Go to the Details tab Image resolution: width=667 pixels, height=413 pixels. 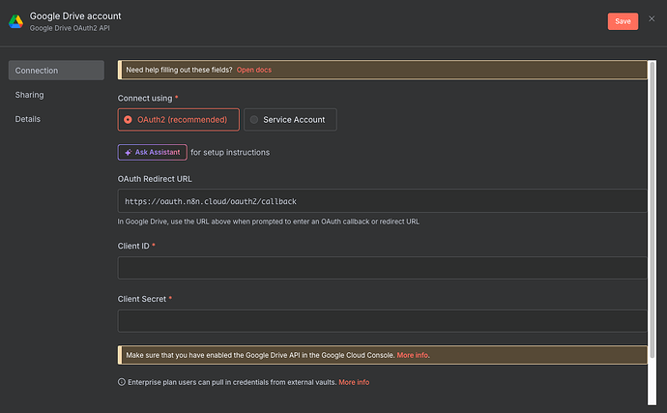tap(28, 119)
